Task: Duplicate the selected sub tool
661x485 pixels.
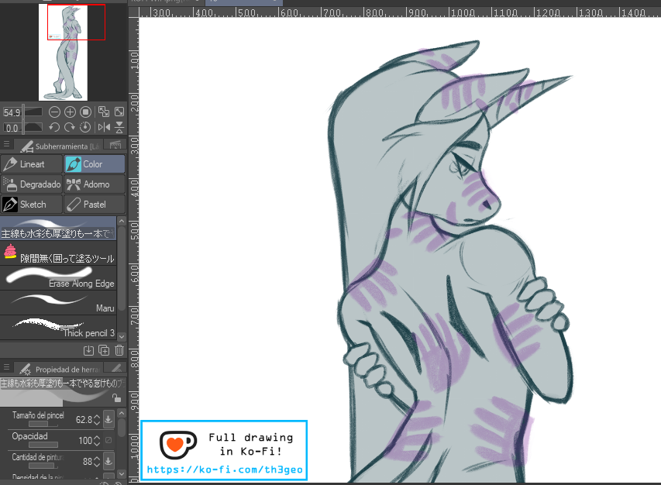Action: coord(104,350)
